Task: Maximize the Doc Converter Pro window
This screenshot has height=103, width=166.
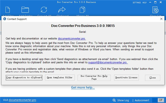Action: click(155, 2)
